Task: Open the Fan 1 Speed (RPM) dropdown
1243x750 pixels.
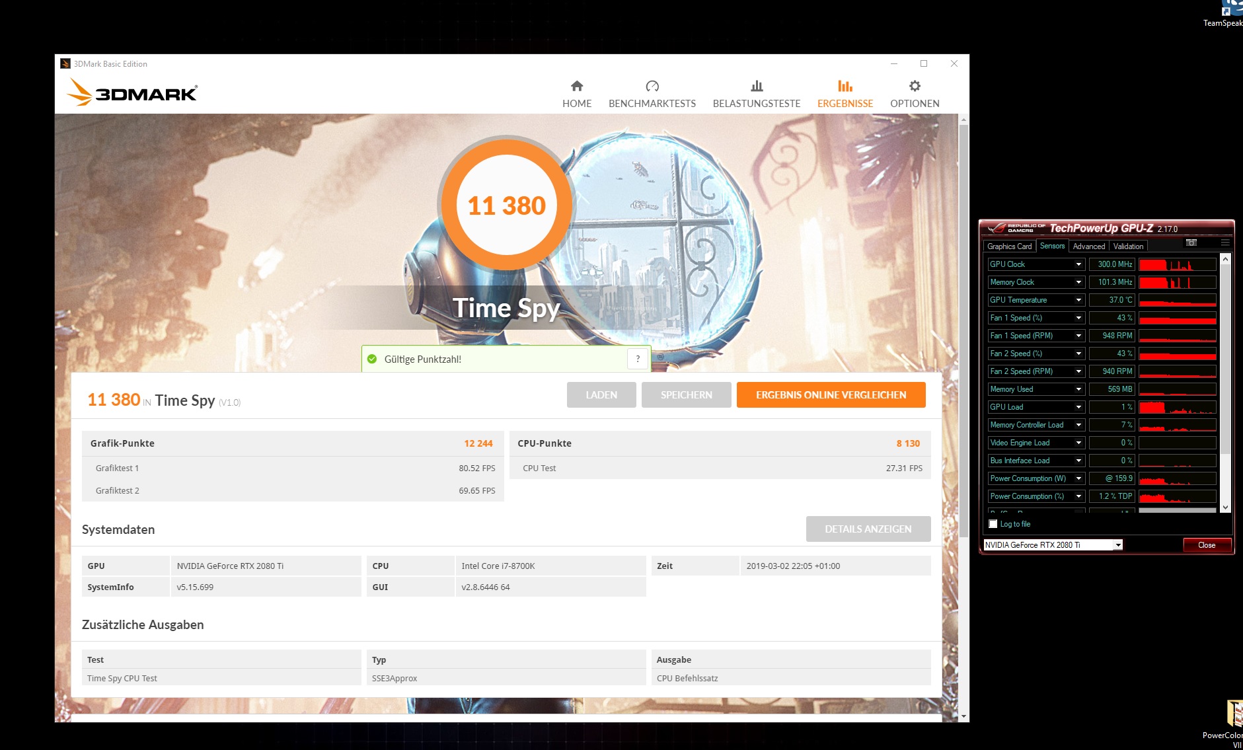Action: [x=1078, y=336]
